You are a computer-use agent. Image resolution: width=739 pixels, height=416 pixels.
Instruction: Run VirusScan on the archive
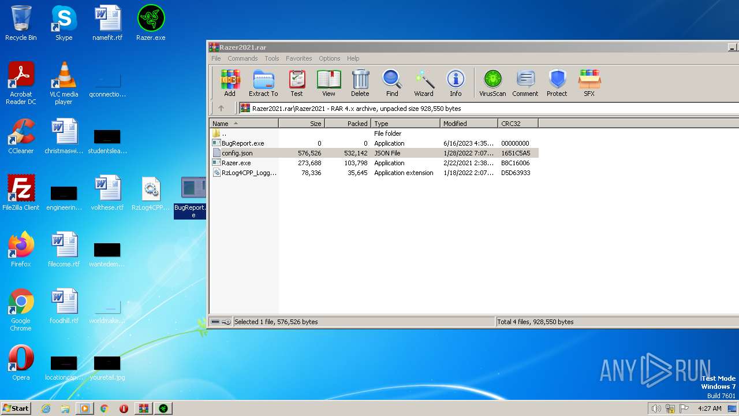click(x=492, y=83)
